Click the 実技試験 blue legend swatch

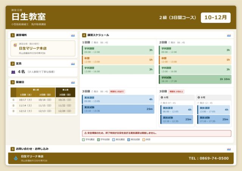point(129,140)
